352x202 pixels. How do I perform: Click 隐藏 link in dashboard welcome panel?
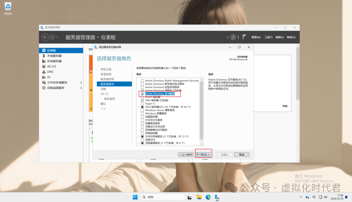tap(285, 106)
